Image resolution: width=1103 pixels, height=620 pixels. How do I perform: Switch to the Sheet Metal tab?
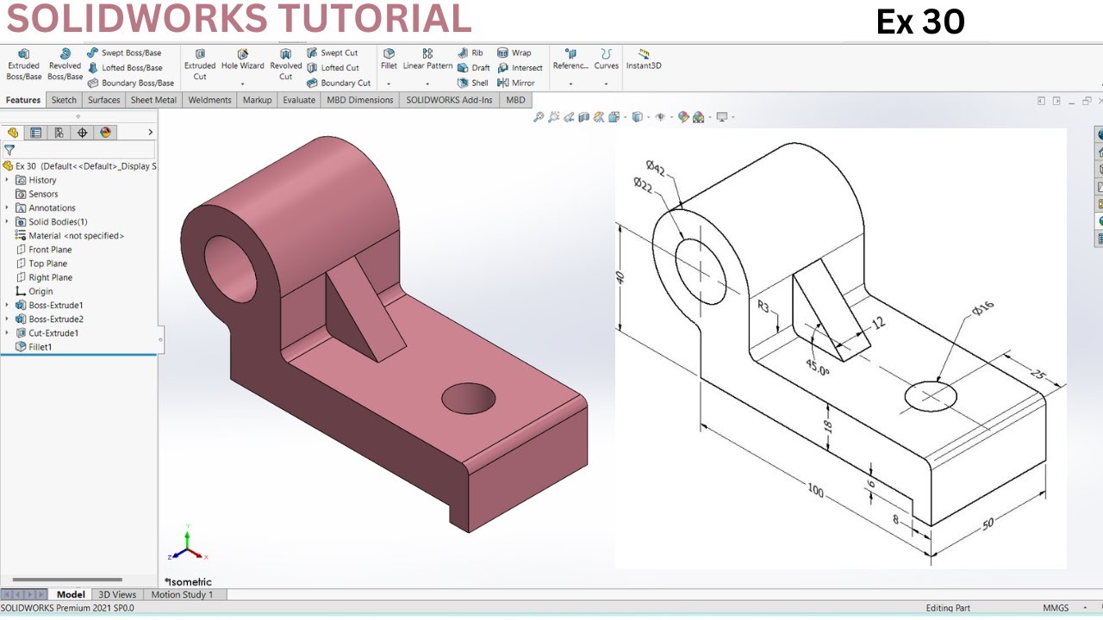click(153, 100)
